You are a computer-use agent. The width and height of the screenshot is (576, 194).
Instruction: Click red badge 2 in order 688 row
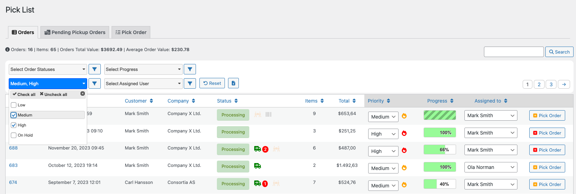tap(265, 149)
